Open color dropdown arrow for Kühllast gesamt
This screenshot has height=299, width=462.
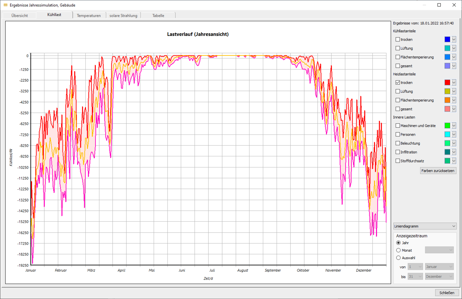(x=454, y=66)
